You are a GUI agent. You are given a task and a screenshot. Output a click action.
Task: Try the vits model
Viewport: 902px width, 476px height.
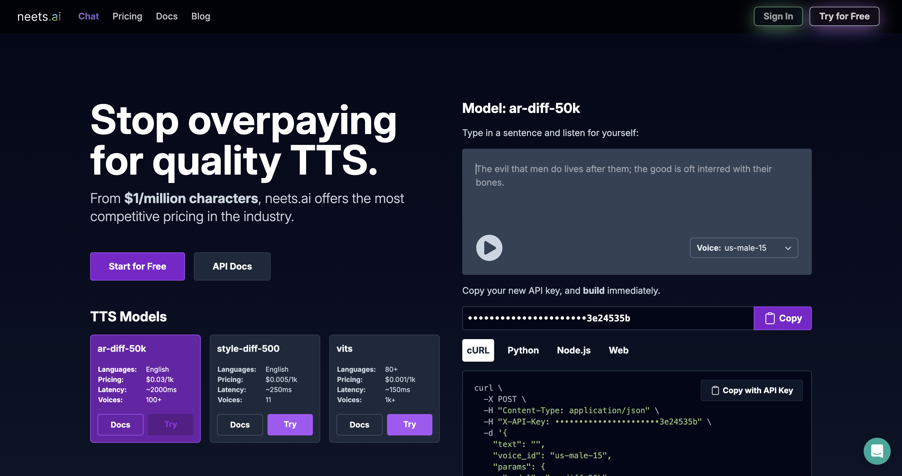point(410,424)
